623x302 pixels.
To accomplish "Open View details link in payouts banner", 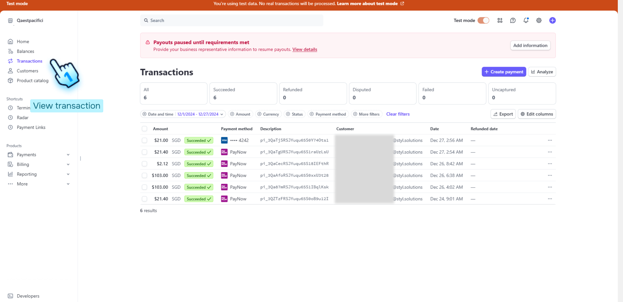I will (304, 49).
